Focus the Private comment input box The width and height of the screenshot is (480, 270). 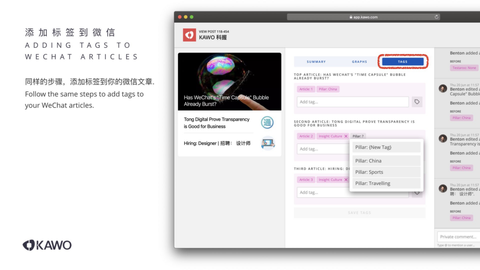coord(458,237)
